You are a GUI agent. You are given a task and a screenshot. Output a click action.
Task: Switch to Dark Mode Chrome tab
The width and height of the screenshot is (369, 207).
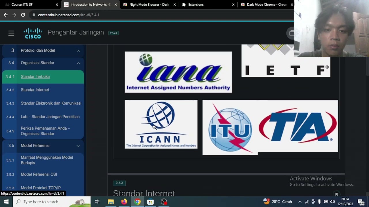[x=266, y=5]
